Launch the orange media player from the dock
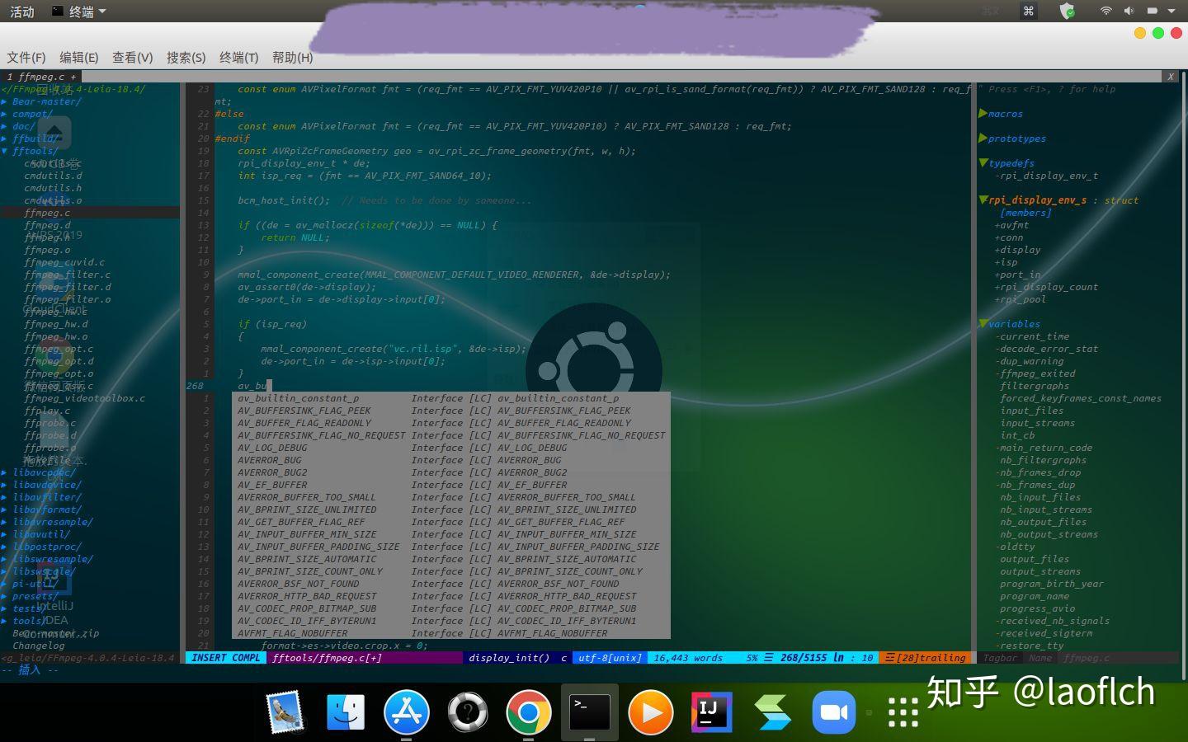This screenshot has height=742, width=1188. coord(649,711)
